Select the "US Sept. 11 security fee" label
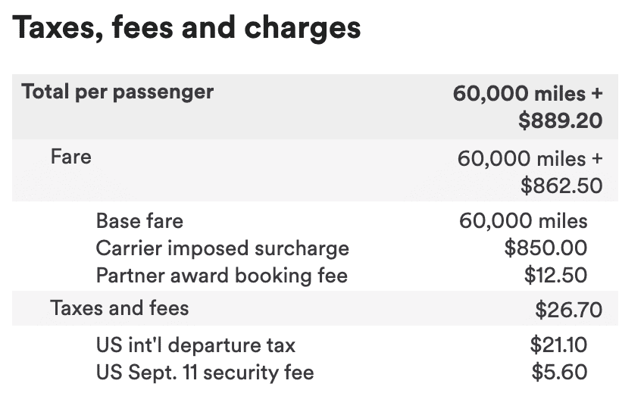644x418 pixels. click(x=205, y=372)
